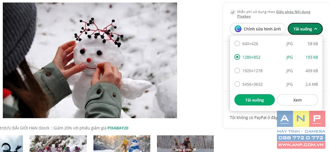Click the PIXABAY20 coupon code link

coord(118,128)
